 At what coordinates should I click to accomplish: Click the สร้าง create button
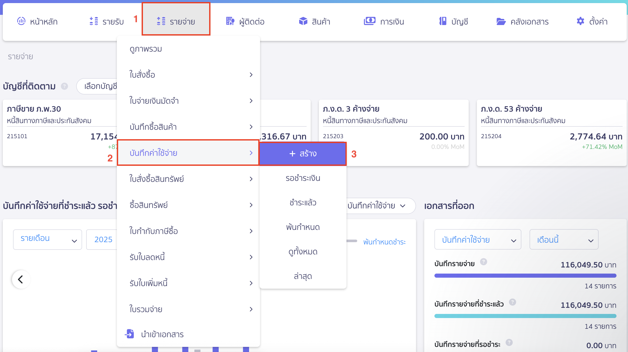[x=303, y=154]
